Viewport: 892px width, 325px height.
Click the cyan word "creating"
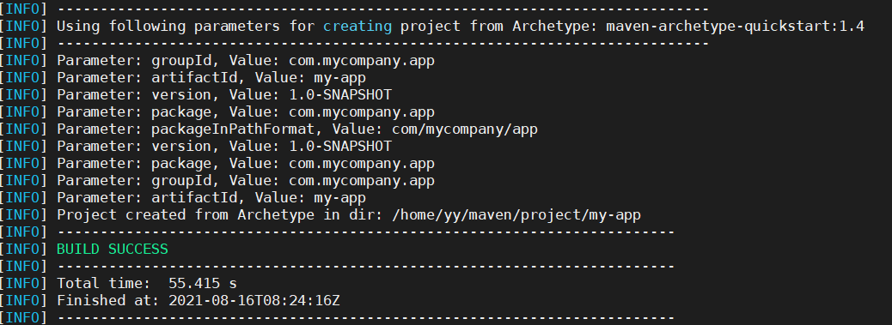(357, 26)
